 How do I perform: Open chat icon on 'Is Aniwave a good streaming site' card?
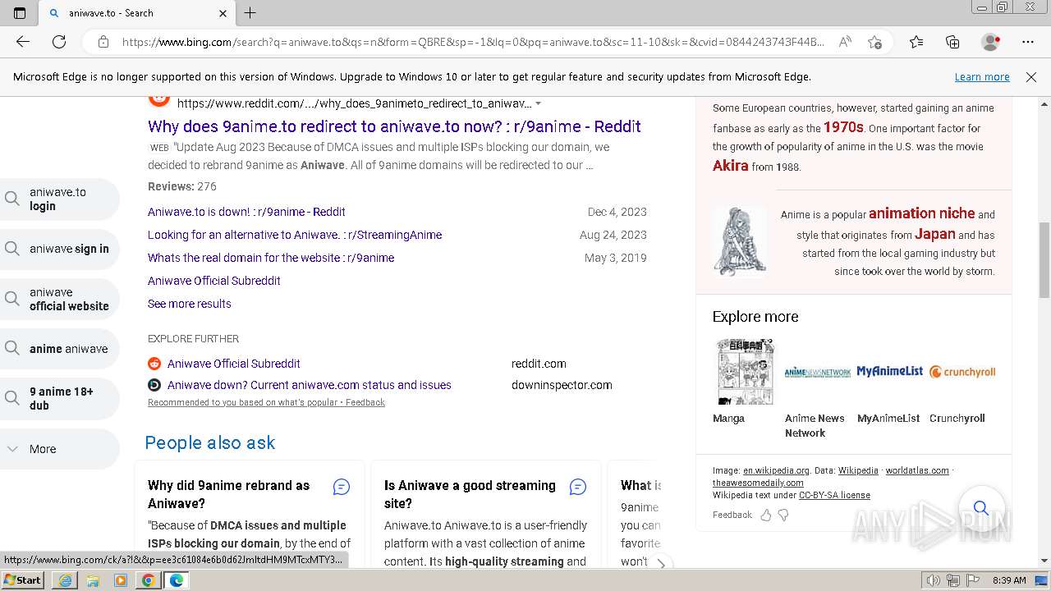(578, 487)
